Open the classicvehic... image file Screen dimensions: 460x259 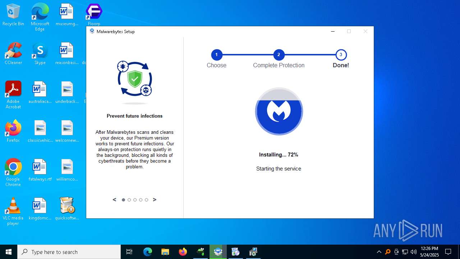40,131
